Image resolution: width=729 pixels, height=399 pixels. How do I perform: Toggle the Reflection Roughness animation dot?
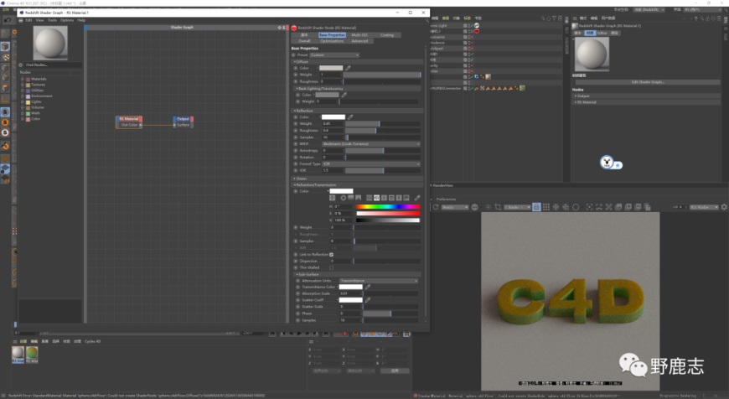295,130
